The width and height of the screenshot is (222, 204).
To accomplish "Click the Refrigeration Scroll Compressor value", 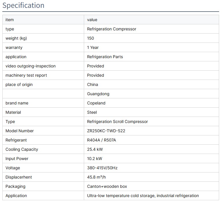I will (x=117, y=122).
